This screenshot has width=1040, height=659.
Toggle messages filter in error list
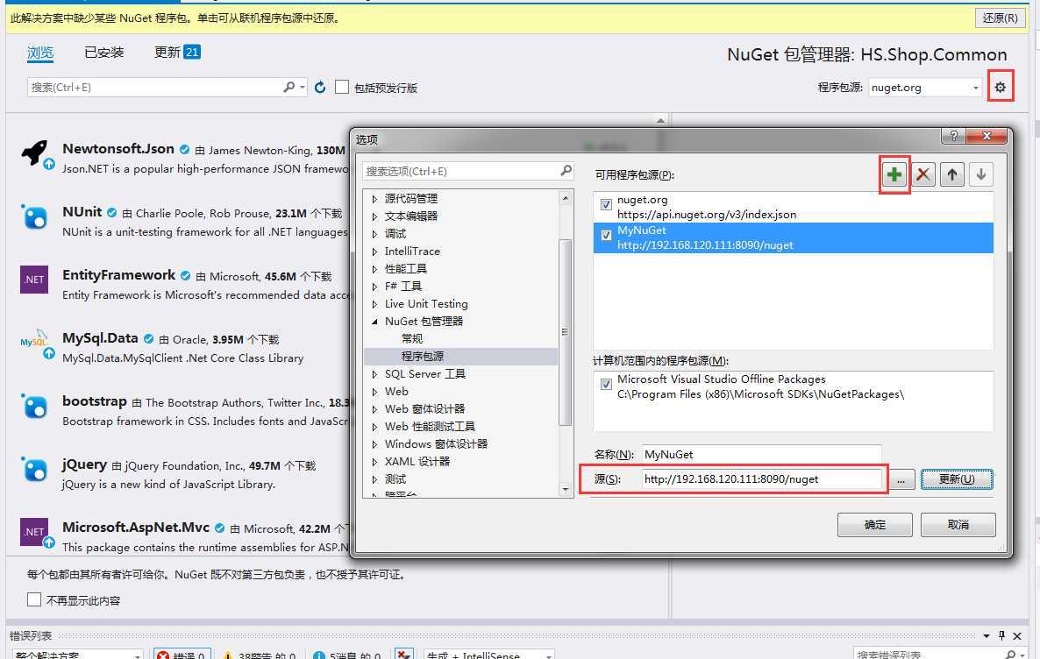coord(346,655)
